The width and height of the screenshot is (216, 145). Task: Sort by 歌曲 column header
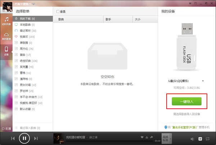coord(78,19)
